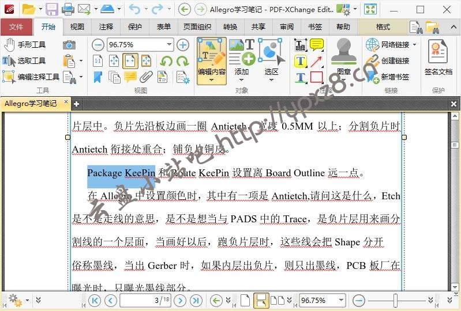Click 创建链接 create link button

(388, 60)
